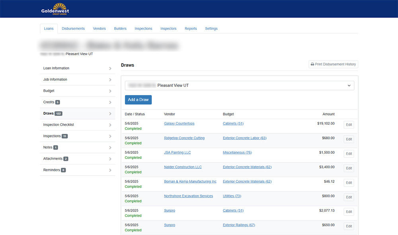Click the printer icon for Disbursement History

tap(312, 64)
